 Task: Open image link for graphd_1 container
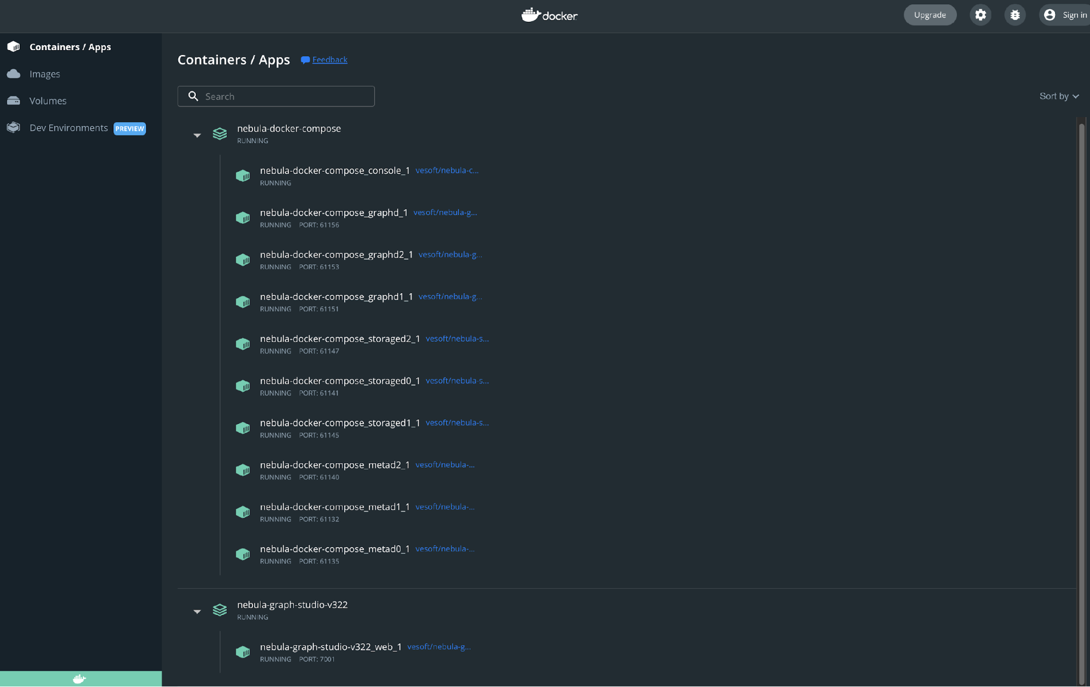445,212
